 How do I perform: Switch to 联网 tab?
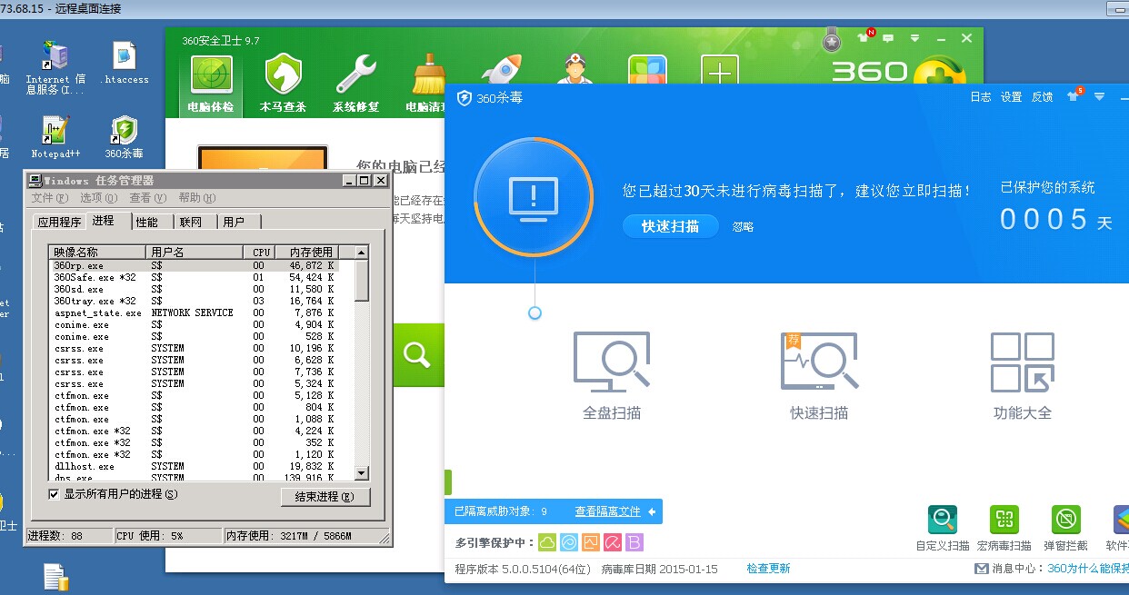(191, 222)
